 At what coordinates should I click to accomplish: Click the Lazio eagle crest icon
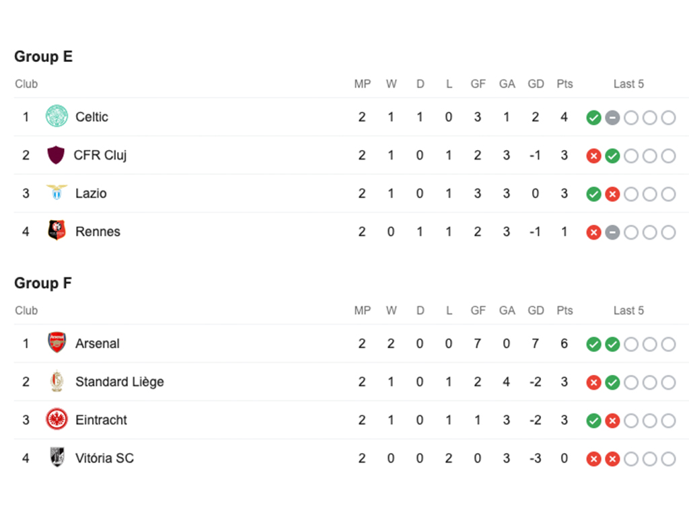[x=57, y=193]
